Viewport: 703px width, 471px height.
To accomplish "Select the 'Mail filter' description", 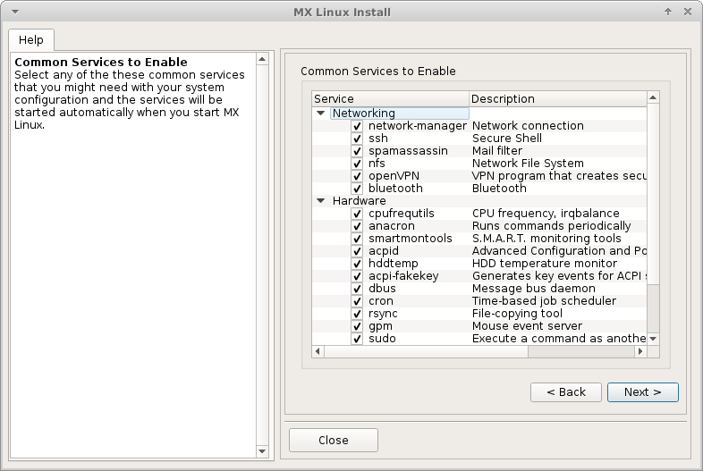I will coord(496,151).
